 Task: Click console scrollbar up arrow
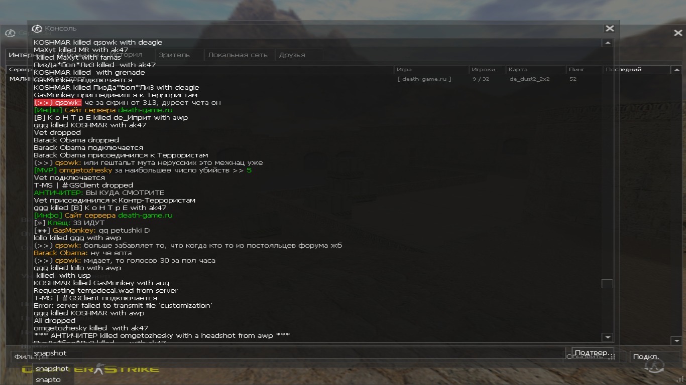(x=607, y=43)
